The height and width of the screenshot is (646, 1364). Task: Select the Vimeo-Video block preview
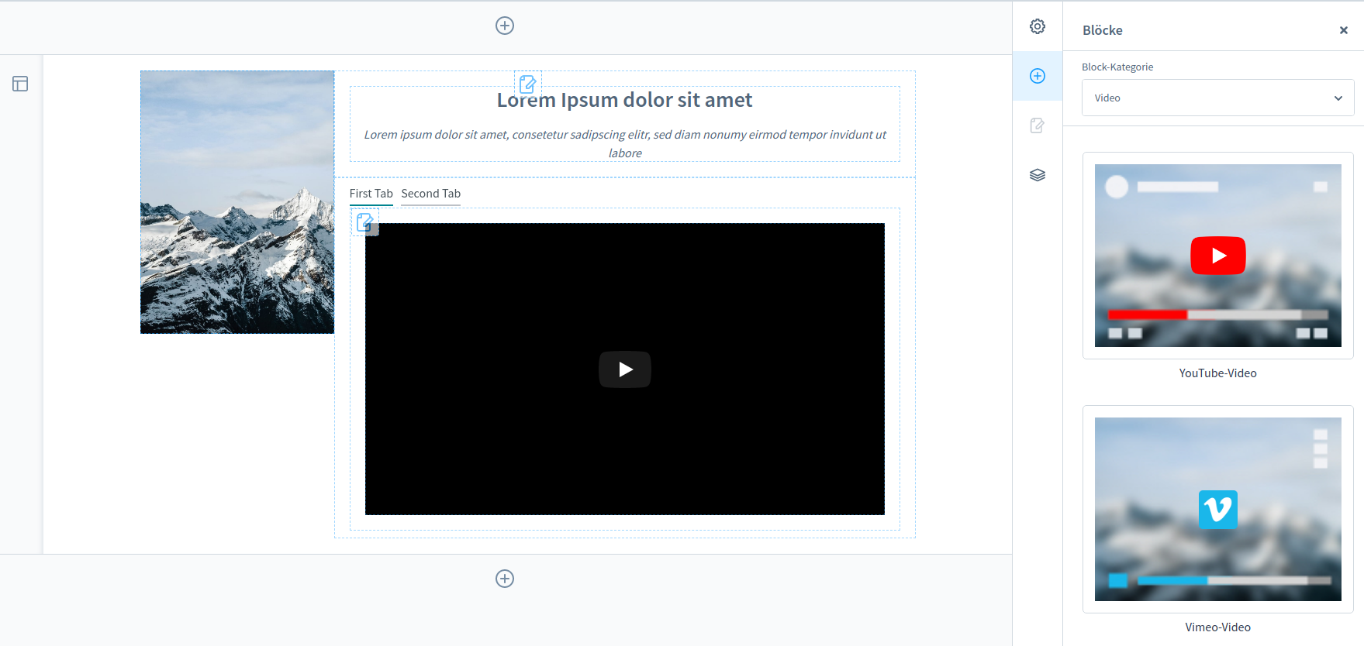(x=1217, y=509)
